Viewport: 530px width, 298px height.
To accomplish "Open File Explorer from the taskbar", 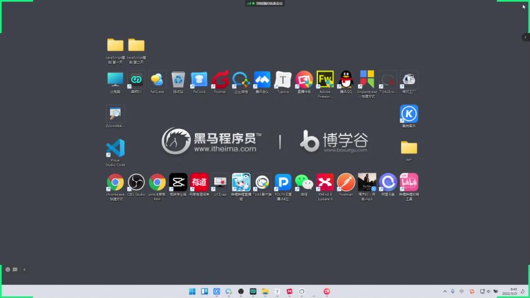I will coord(265,291).
